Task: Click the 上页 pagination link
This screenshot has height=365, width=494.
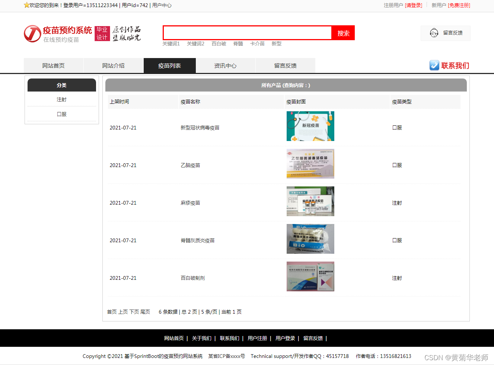Action: coord(123,312)
